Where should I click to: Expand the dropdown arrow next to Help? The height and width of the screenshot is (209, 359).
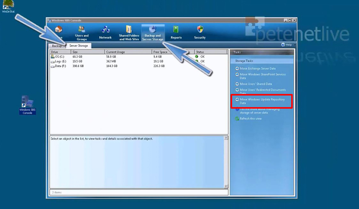pyautogui.click(x=295, y=45)
